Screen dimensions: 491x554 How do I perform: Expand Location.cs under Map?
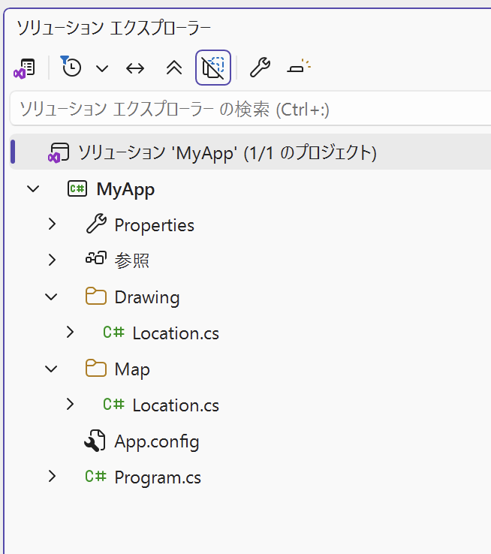[x=71, y=404]
